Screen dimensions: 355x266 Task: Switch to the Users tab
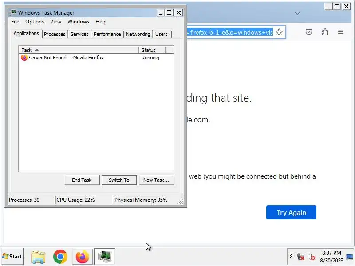pos(162,34)
